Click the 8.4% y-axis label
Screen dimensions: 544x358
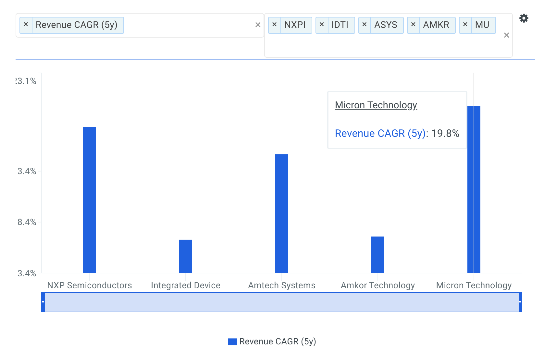(27, 222)
